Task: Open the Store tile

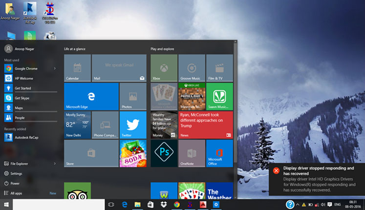Action: 91,153
